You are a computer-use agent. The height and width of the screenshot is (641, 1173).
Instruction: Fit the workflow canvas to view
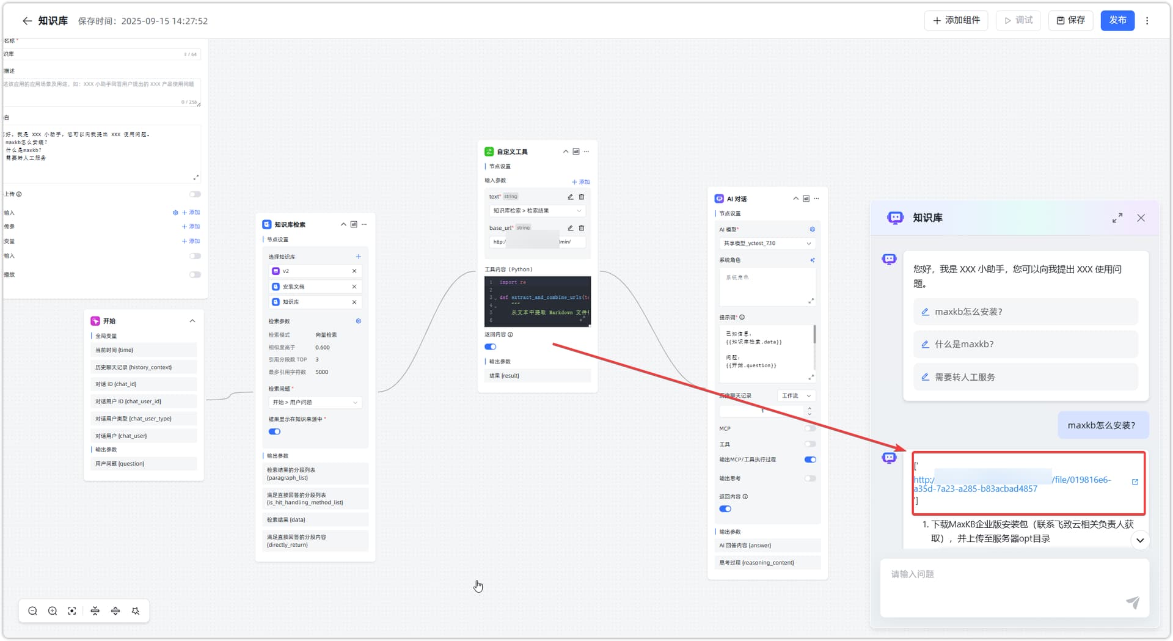(x=72, y=611)
